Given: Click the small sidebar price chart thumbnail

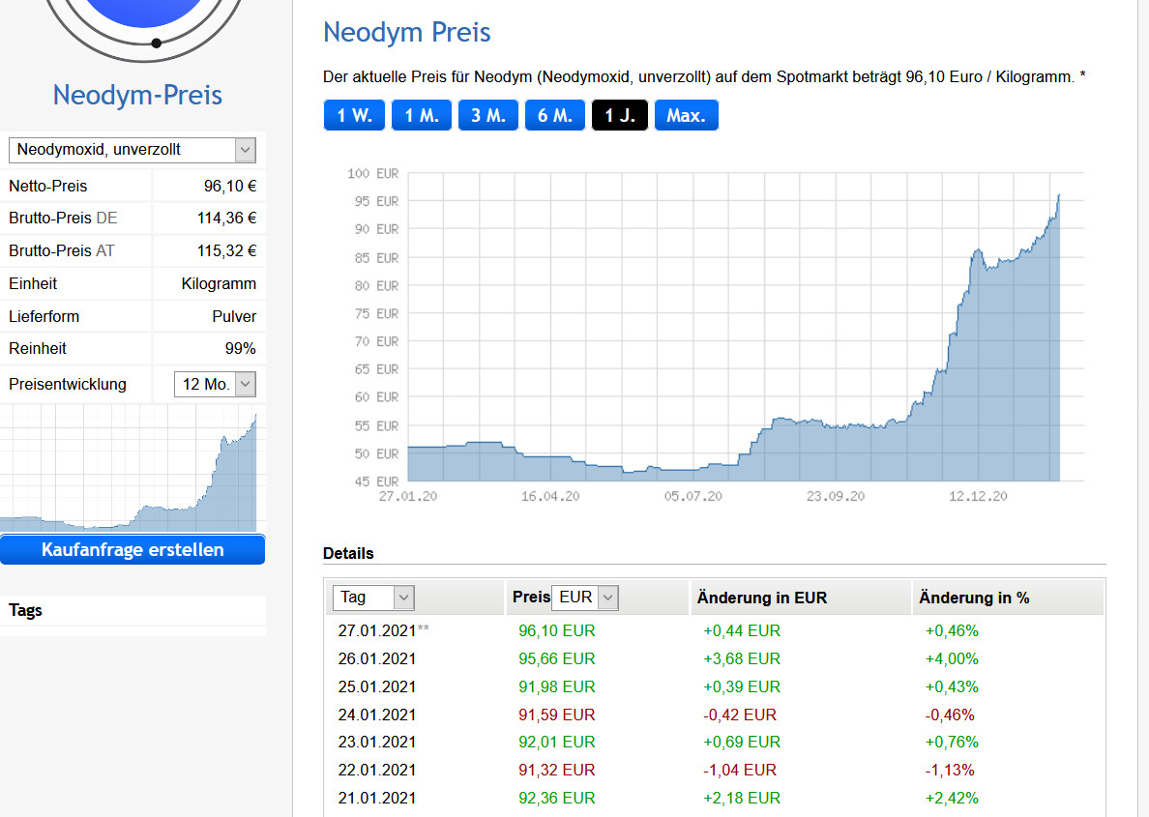Looking at the screenshot, I should (129, 469).
